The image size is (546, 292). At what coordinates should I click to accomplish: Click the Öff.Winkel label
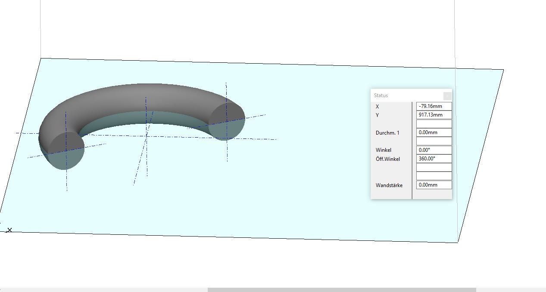tap(388, 159)
